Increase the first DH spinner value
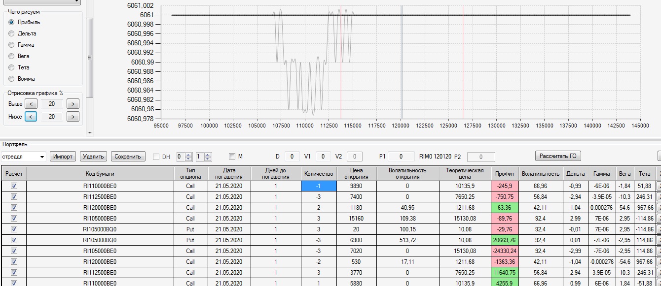Viewport: 661px width, 286px height. tap(188, 155)
